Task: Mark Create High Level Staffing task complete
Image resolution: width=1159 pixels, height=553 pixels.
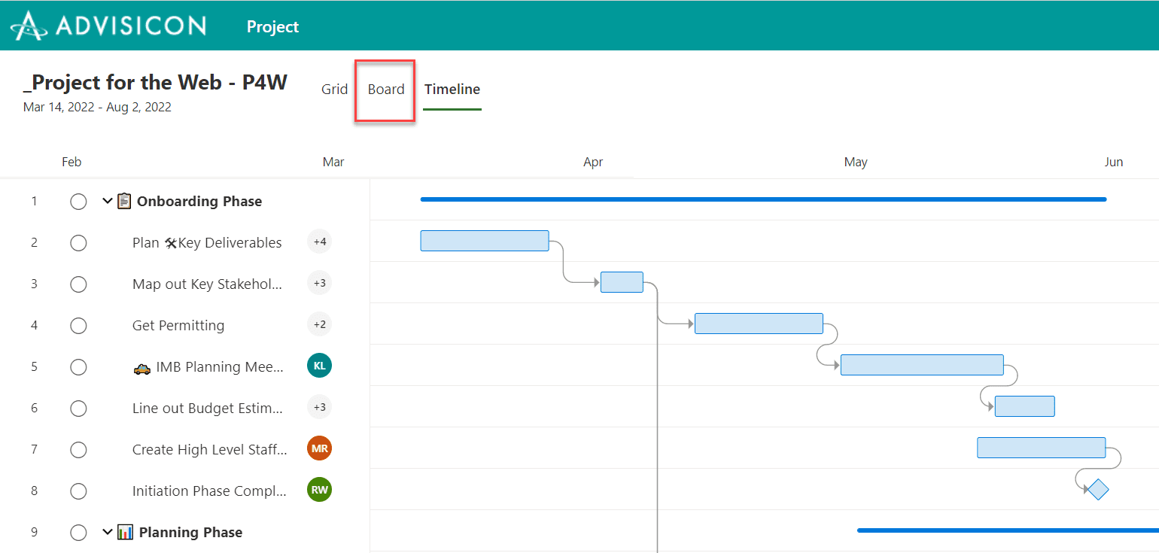Action: (x=78, y=450)
